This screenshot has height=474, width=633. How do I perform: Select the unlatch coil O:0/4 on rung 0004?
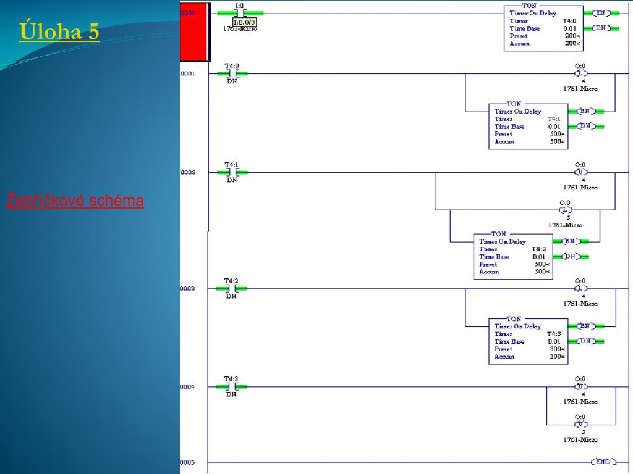(580, 386)
